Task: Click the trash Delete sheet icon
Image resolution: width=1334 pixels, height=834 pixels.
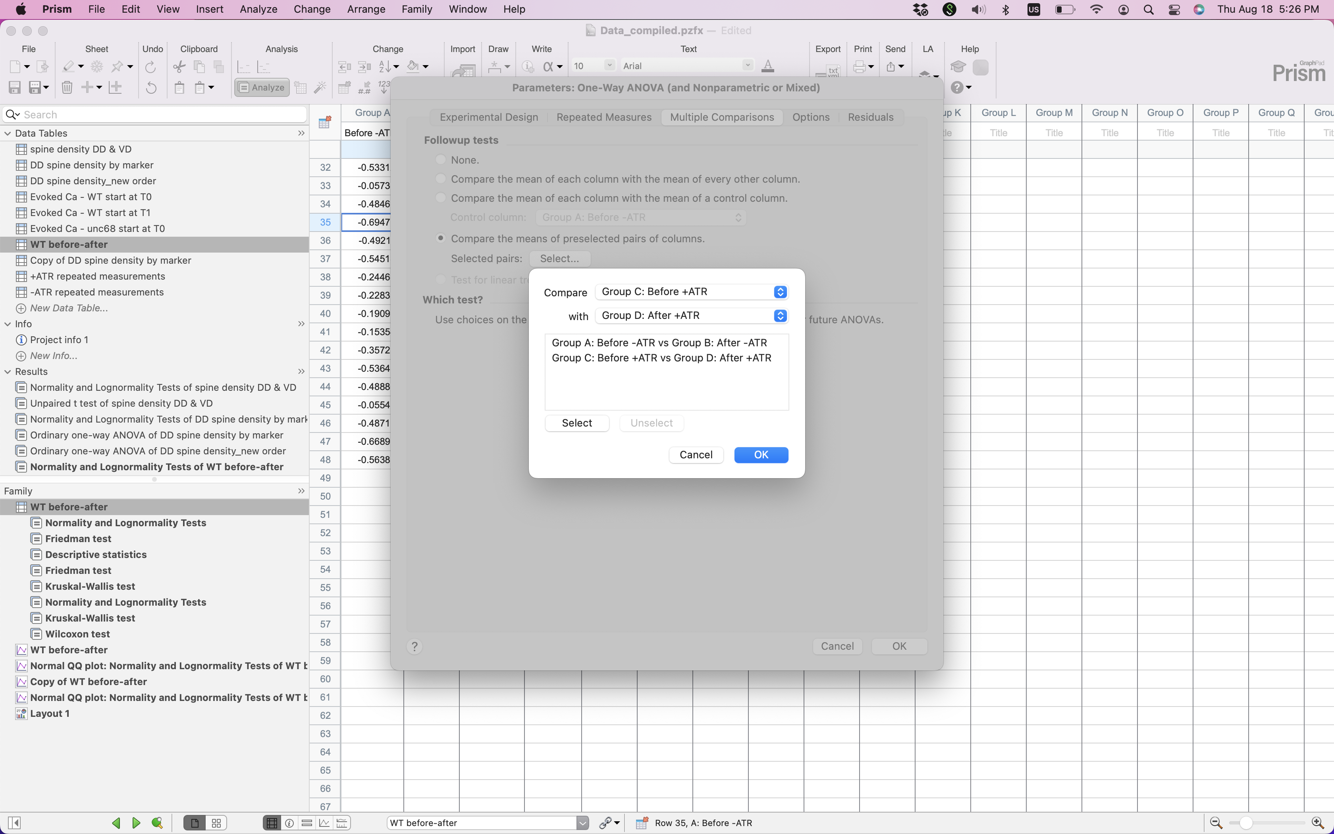Action: click(x=67, y=87)
